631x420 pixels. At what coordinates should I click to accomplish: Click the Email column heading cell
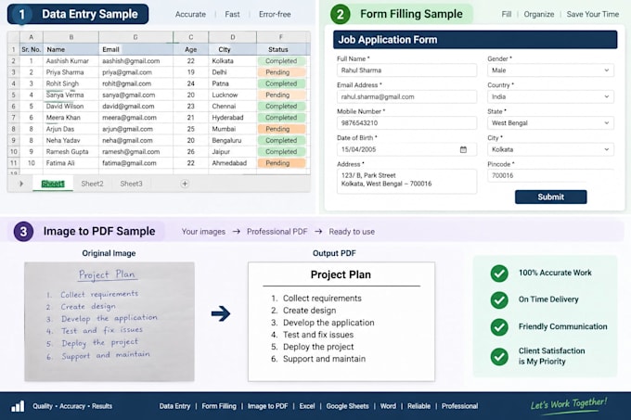click(x=136, y=49)
